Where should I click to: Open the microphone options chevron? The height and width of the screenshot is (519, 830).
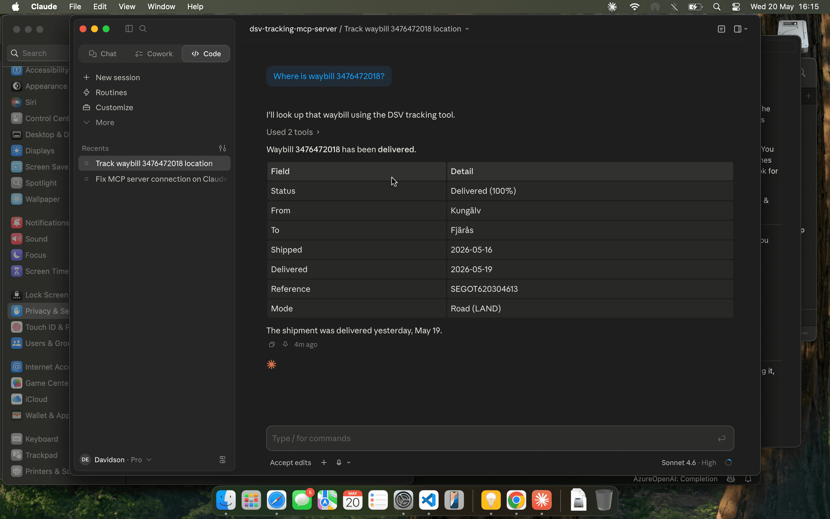(349, 463)
